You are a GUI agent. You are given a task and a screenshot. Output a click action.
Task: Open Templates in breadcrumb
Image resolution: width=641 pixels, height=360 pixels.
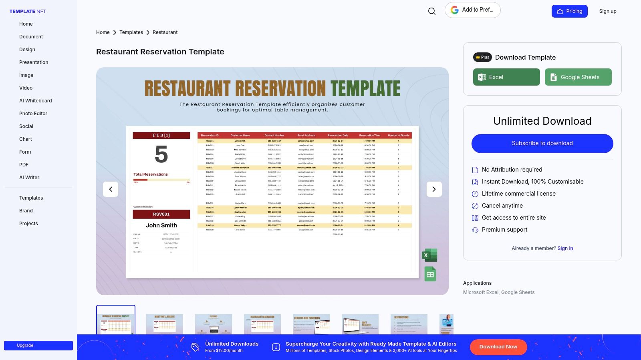(x=131, y=32)
